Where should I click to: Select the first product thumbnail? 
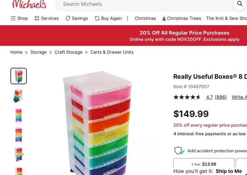point(19,76)
